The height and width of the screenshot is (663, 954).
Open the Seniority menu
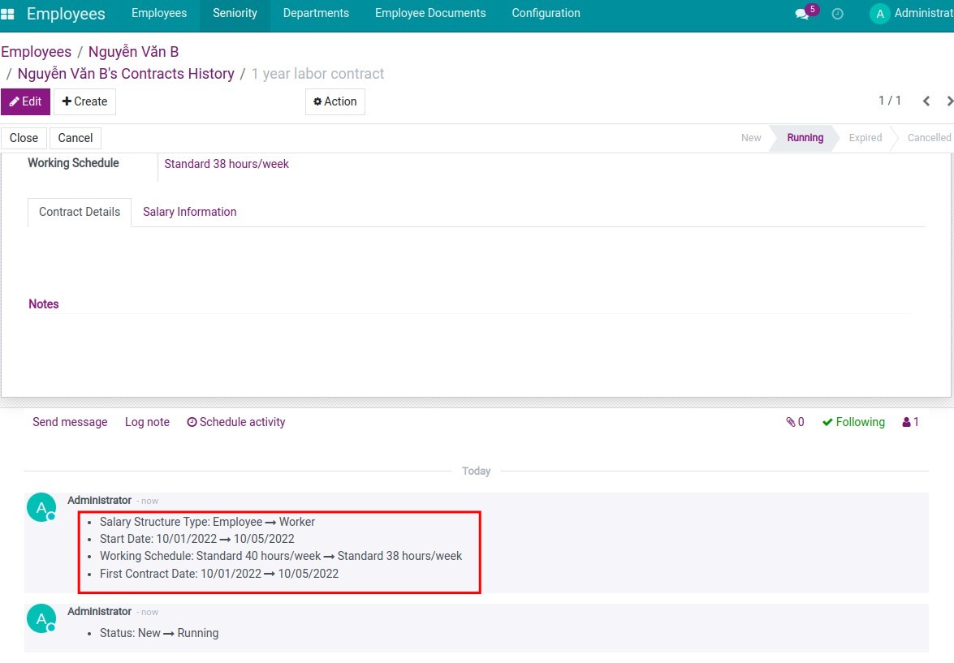point(235,13)
